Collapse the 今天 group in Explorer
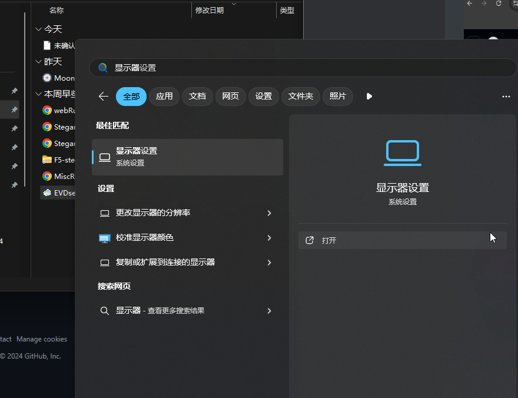518x398 pixels. (x=39, y=29)
